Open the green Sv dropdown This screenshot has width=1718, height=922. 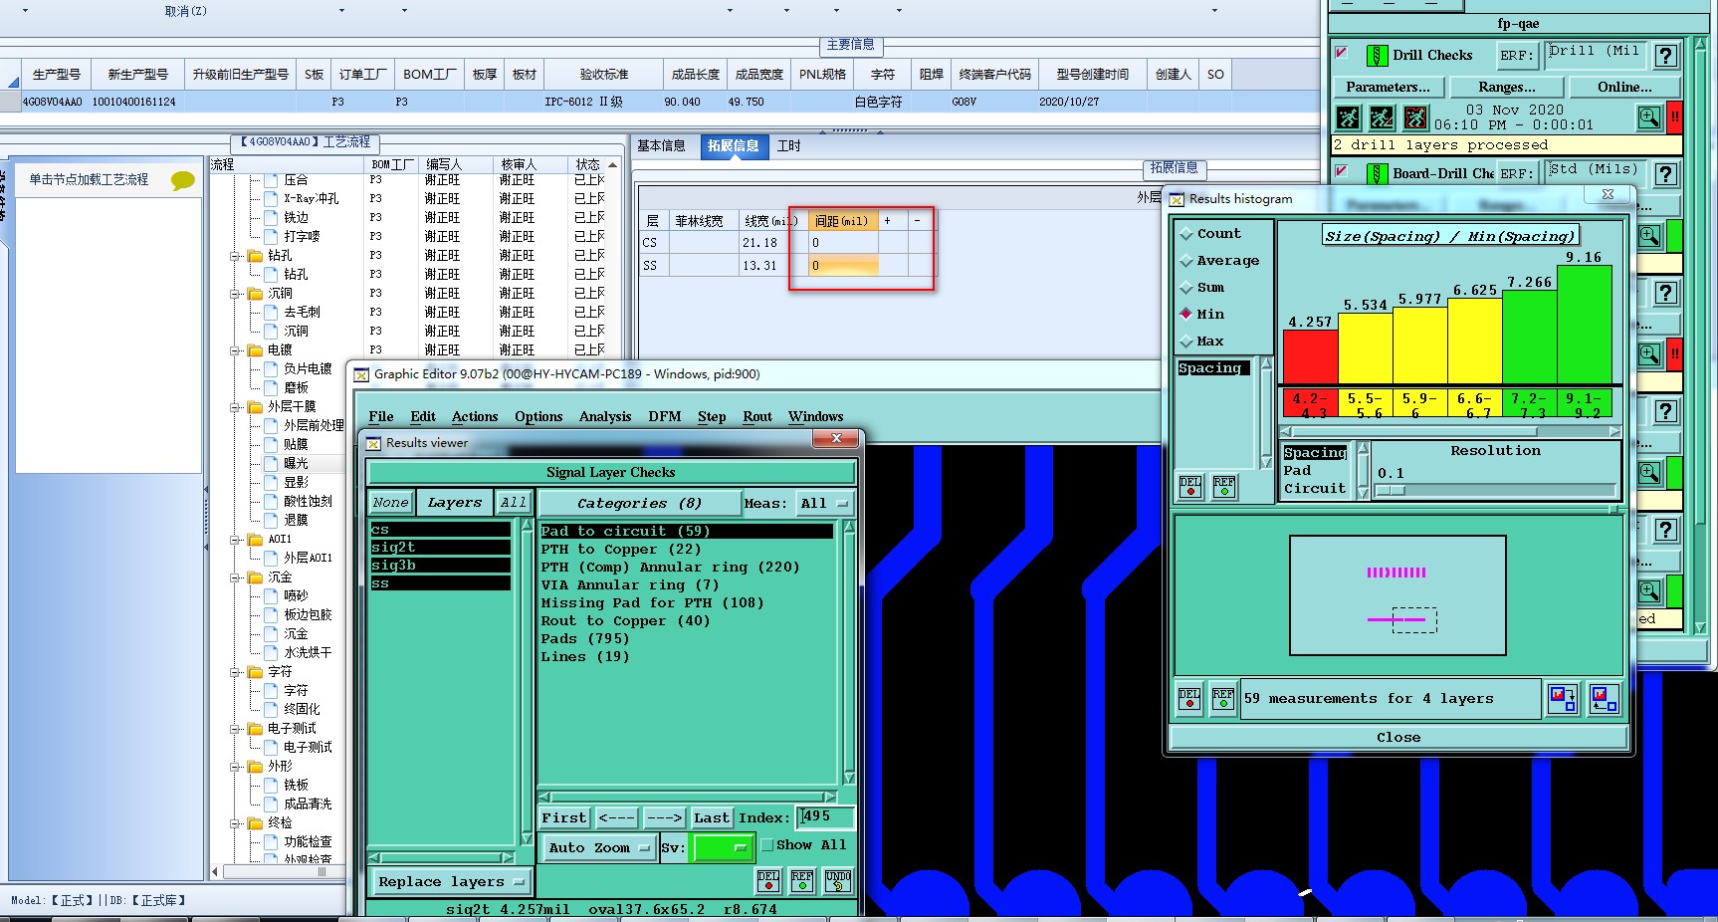click(722, 848)
